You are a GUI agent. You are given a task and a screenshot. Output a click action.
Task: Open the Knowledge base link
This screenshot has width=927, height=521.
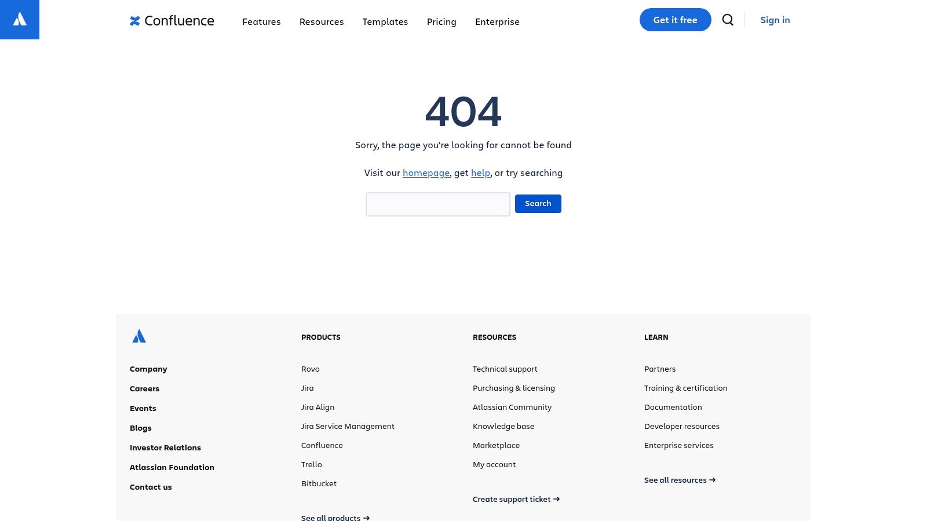coord(503,426)
